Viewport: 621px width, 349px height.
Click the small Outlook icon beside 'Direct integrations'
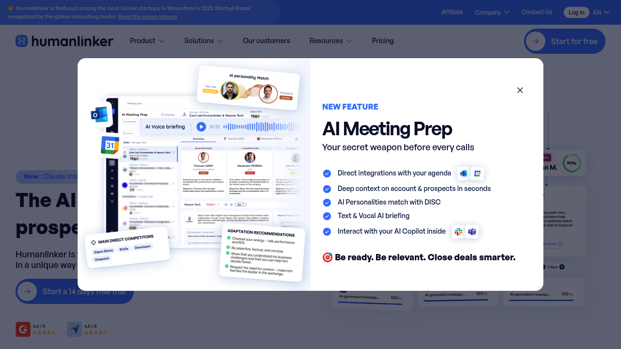pos(464,173)
